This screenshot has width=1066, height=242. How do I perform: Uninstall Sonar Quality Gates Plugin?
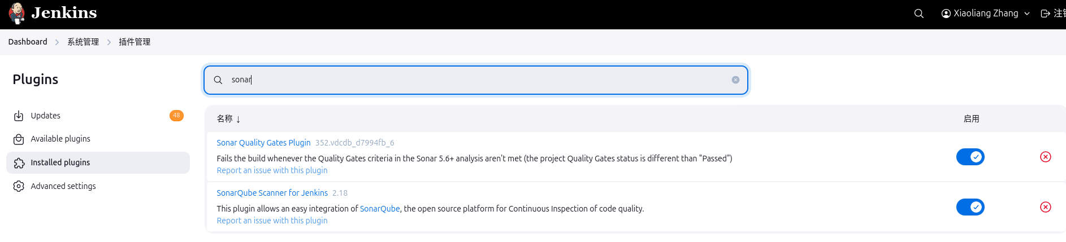click(1046, 157)
